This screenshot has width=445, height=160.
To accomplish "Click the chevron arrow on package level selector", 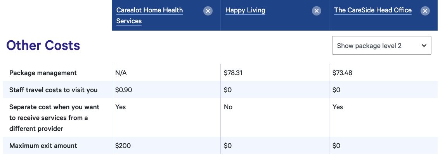I will point(424,46).
